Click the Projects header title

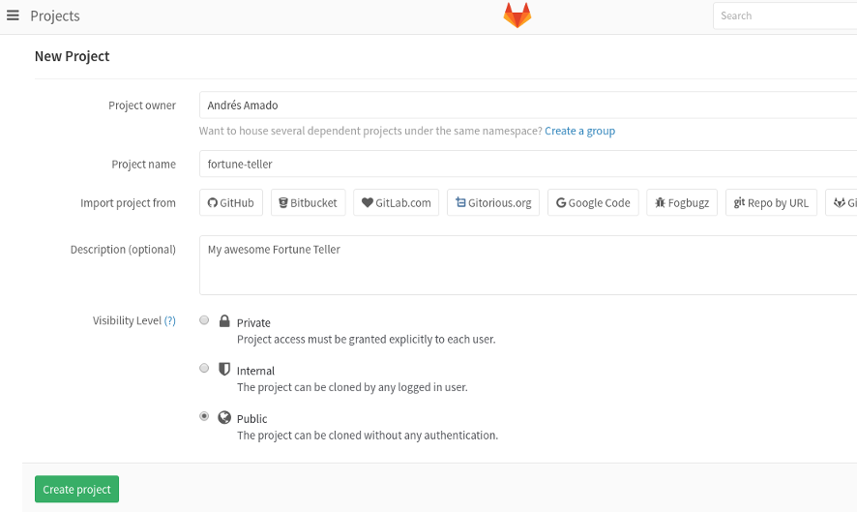pyautogui.click(x=55, y=15)
